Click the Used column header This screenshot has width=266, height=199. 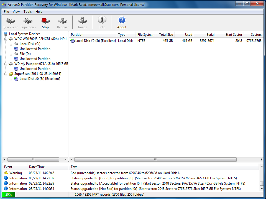click(x=184, y=35)
